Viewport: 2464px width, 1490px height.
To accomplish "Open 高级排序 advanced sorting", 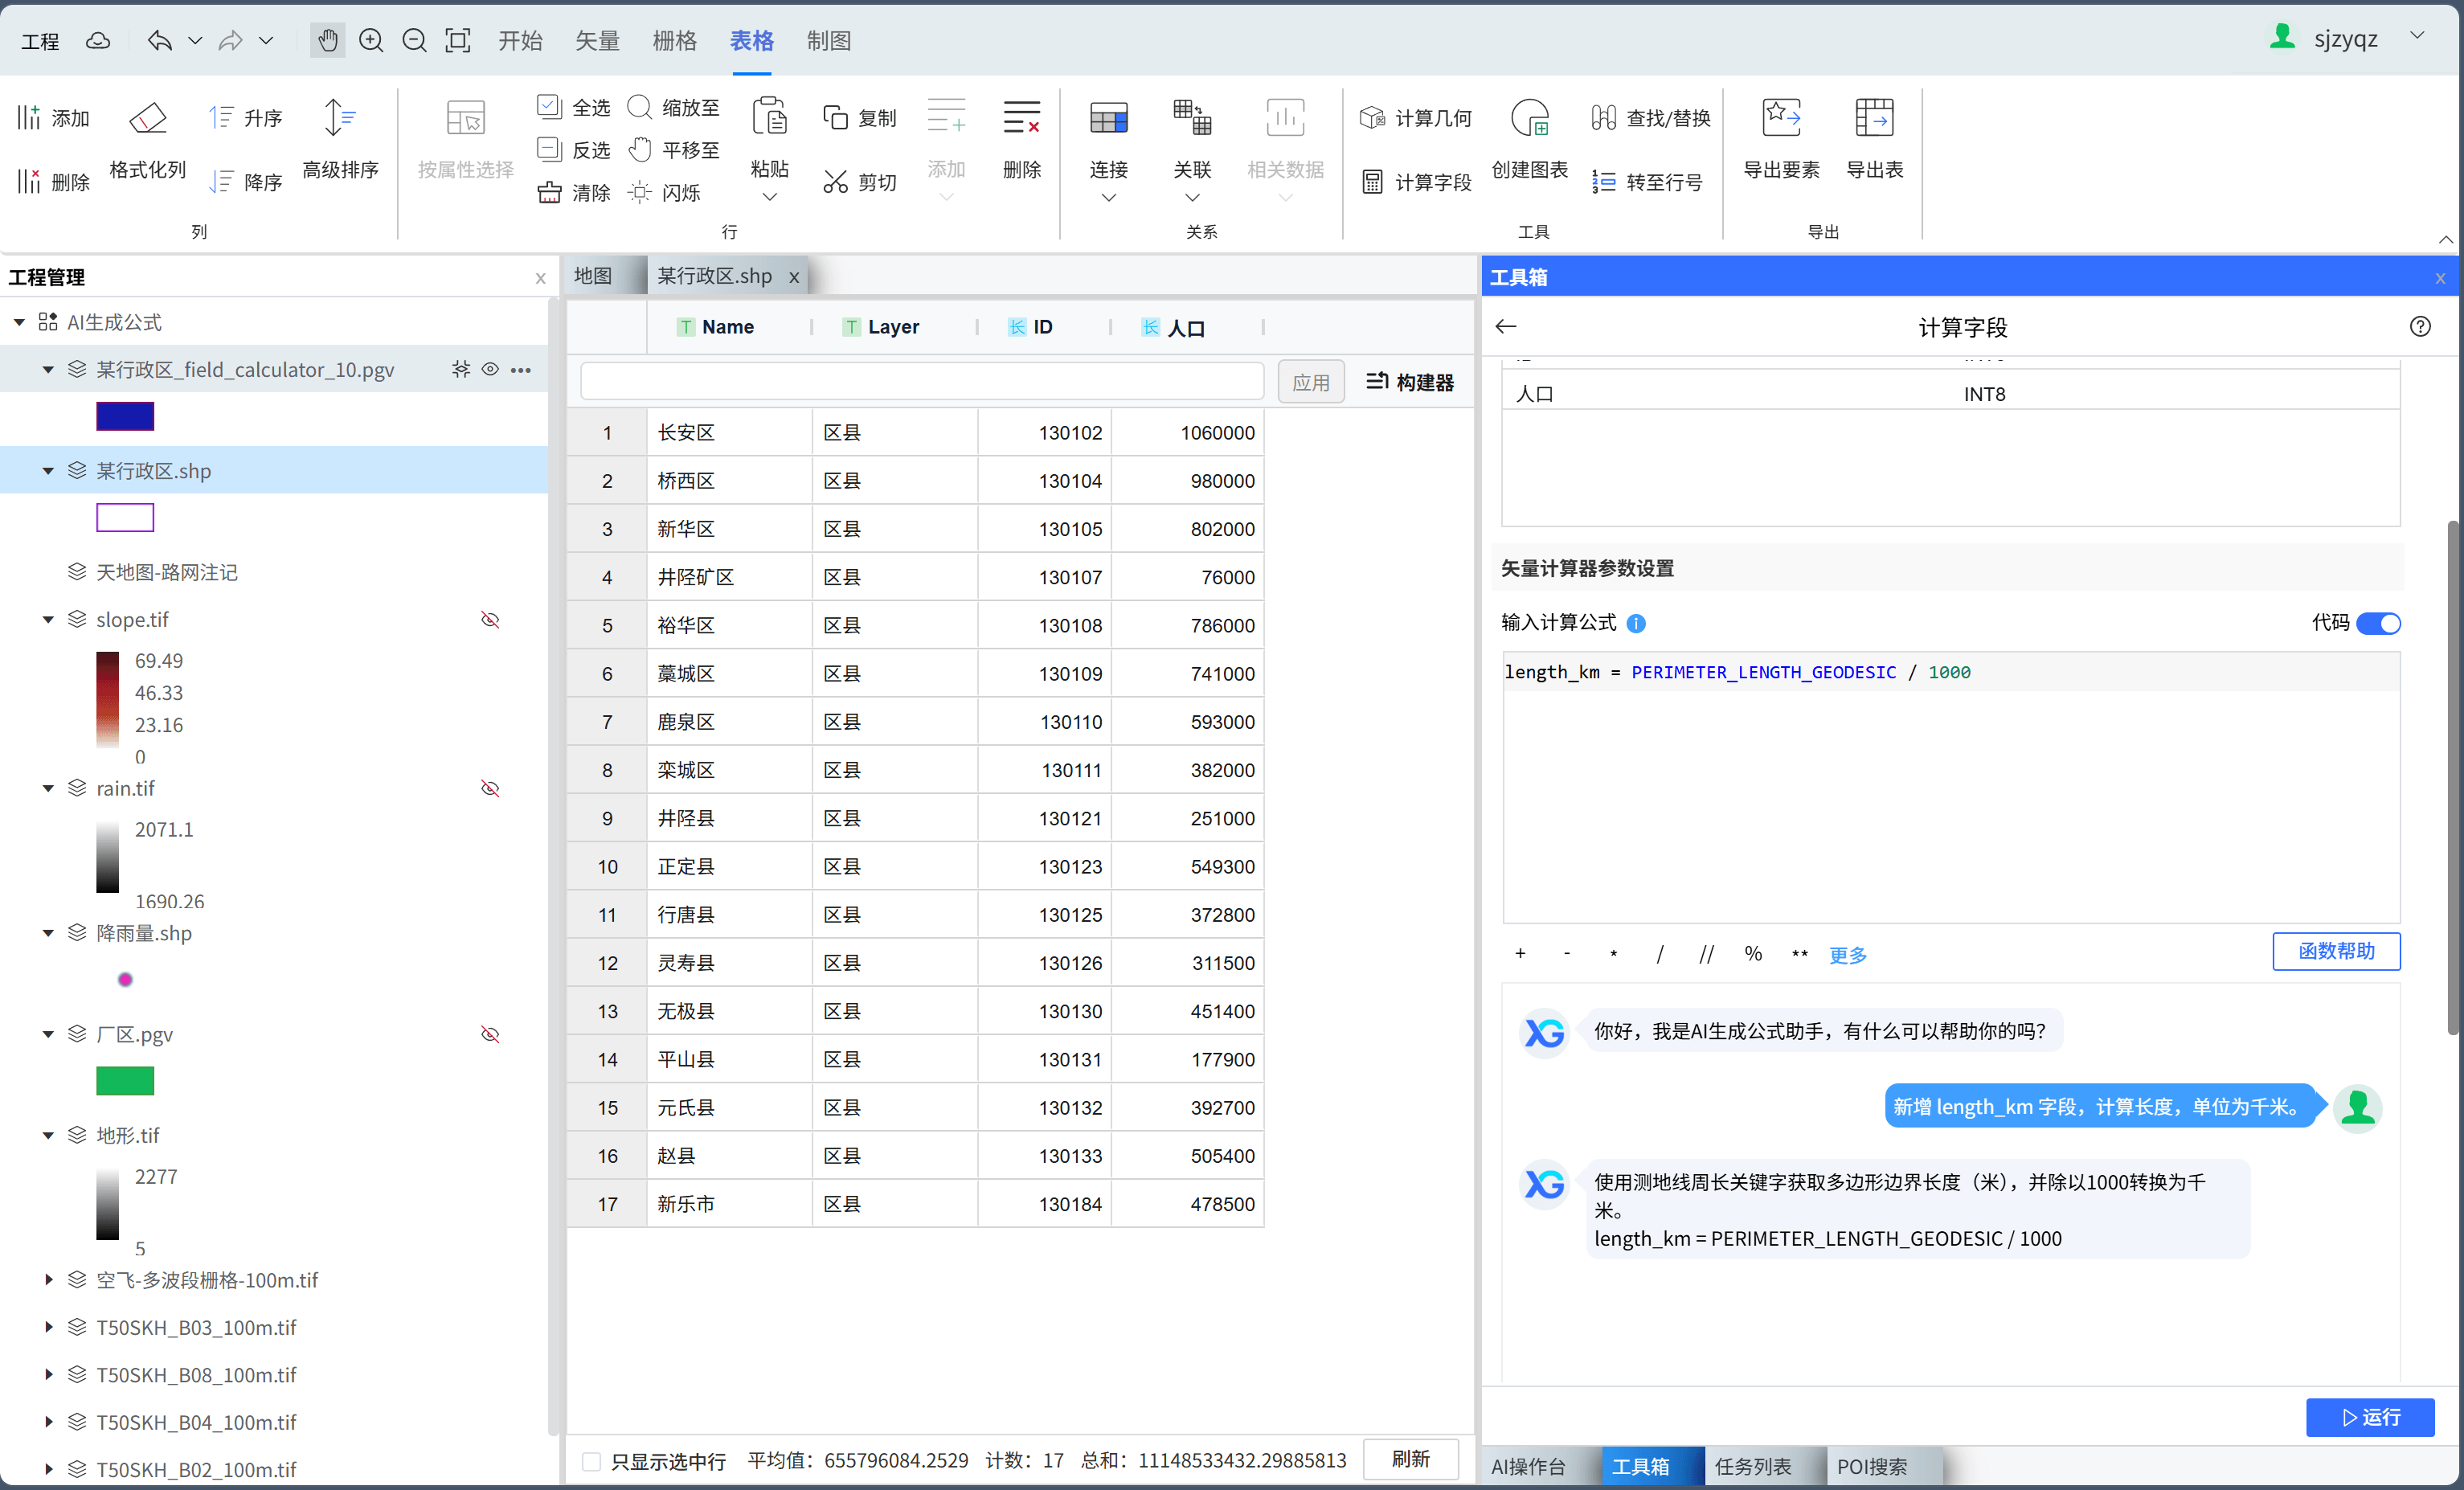I will [340, 140].
